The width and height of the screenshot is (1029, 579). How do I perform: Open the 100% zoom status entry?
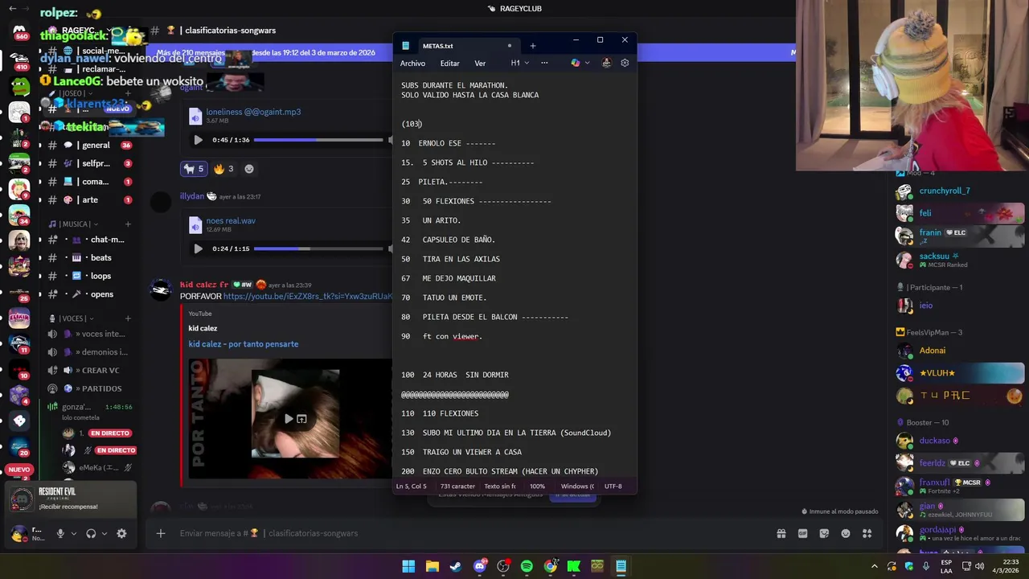pos(537,487)
